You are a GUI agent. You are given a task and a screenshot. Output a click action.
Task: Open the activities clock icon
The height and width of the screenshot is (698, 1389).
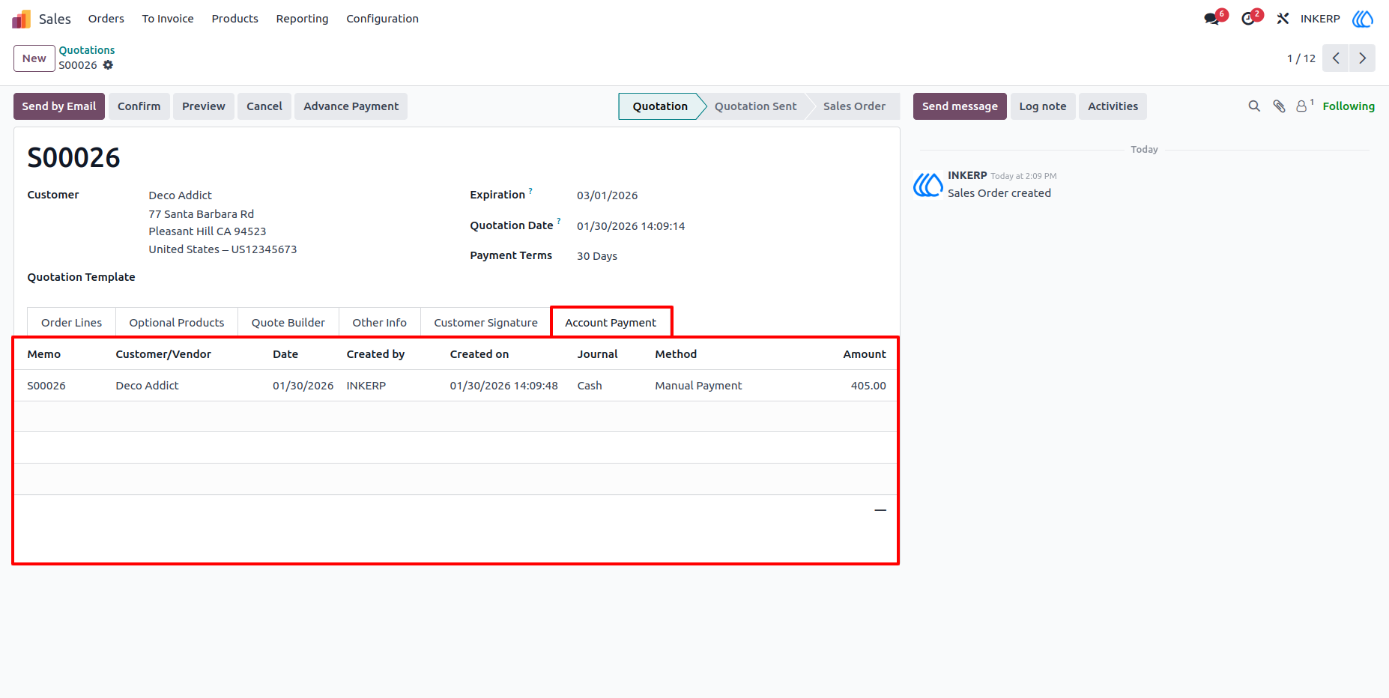[1248, 19]
